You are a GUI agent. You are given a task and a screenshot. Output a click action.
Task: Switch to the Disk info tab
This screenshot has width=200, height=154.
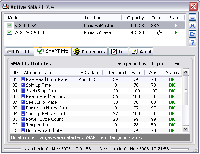click(x=19, y=51)
